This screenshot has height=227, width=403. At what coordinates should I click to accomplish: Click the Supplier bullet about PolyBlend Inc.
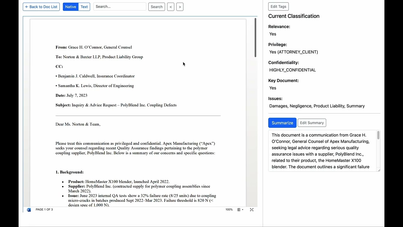[x=139, y=189]
